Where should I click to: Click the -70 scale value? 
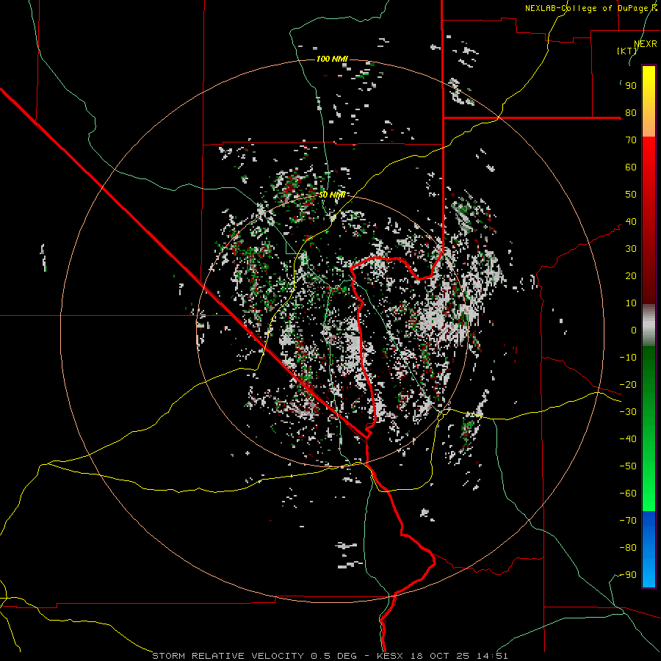tap(628, 520)
